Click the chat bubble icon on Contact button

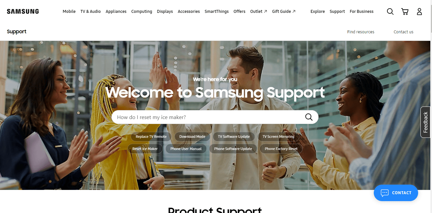(384, 193)
